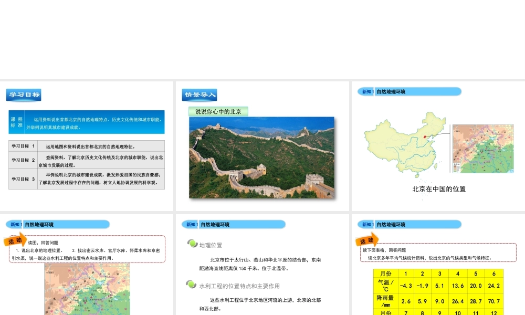The width and height of the screenshot is (525, 315).
Task: Click the paragraph starting 北京市位于太行山
Action: 260,264
